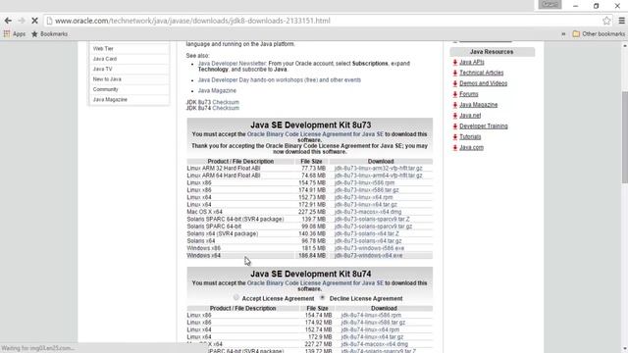Bookmark this page with the star icon
The width and height of the screenshot is (628, 353).
click(606, 21)
